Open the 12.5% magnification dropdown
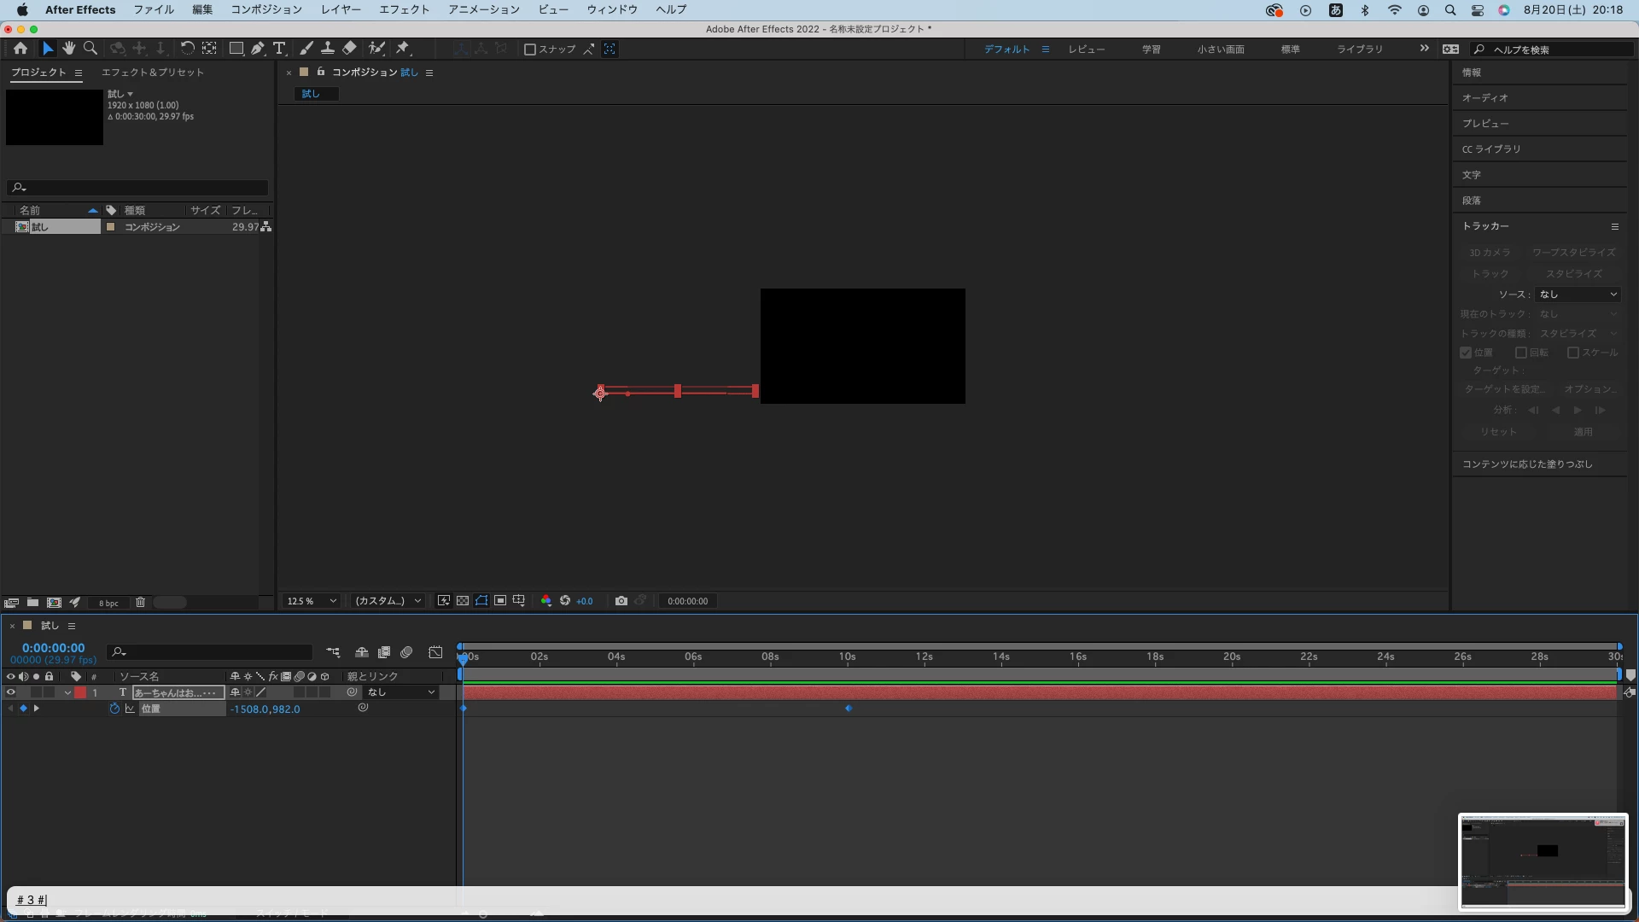Image resolution: width=1639 pixels, height=922 pixels. coord(312,601)
